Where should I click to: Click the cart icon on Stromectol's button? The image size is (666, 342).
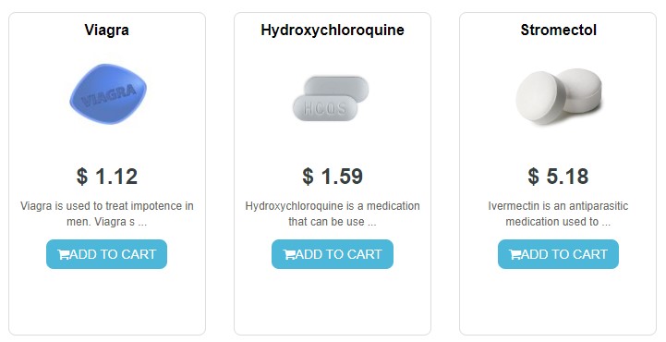515,254
